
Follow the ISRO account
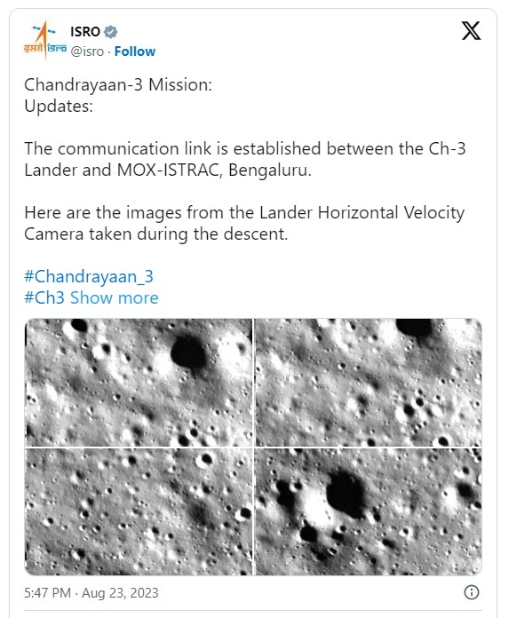coord(135,51)
